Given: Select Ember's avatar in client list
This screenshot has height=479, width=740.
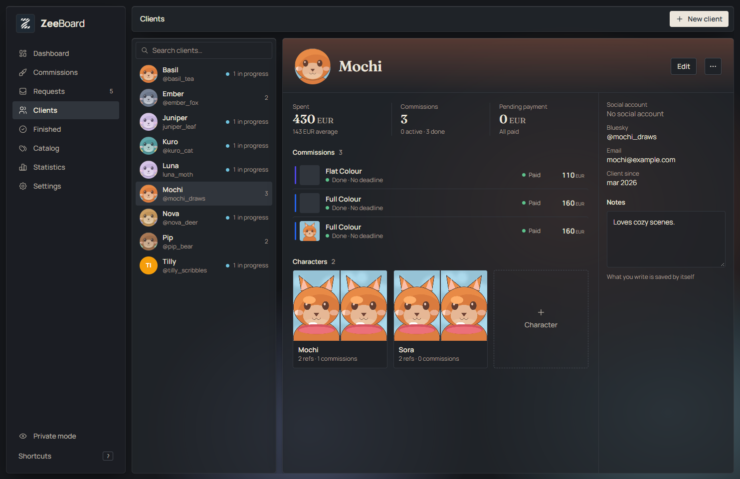Looking at the screenshot, I should click(149, 98).
